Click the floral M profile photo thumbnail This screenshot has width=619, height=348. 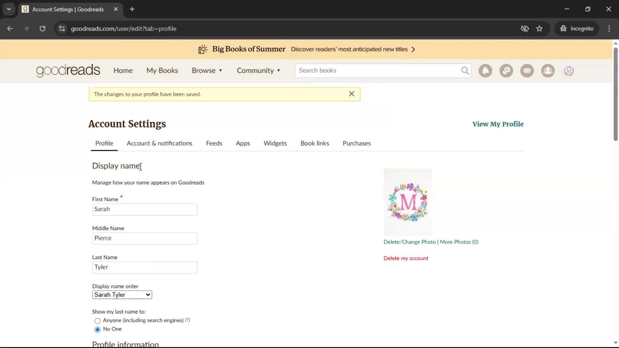click(408, 202)
